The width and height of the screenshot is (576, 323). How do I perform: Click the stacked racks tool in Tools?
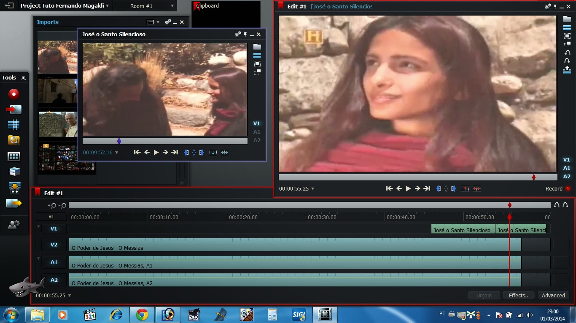tap(14, 172)
